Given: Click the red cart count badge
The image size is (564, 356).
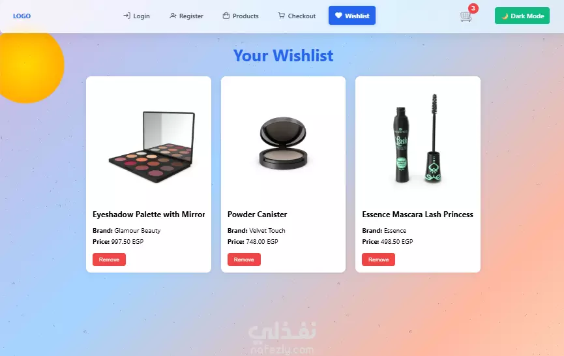Looking at the screenshot, I should tap(473, 8).
